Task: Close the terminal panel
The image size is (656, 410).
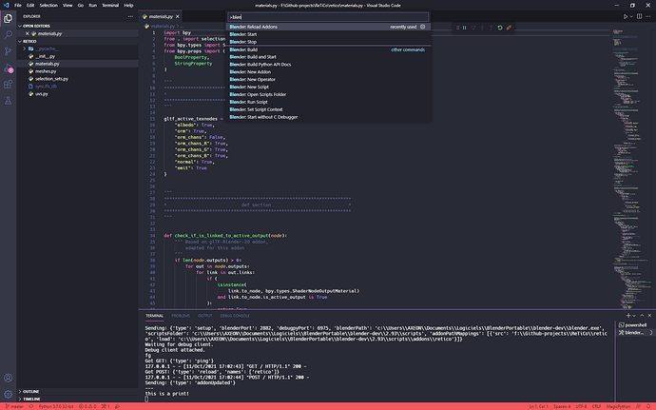Action: pyautogui.click(x=649, y=316)
